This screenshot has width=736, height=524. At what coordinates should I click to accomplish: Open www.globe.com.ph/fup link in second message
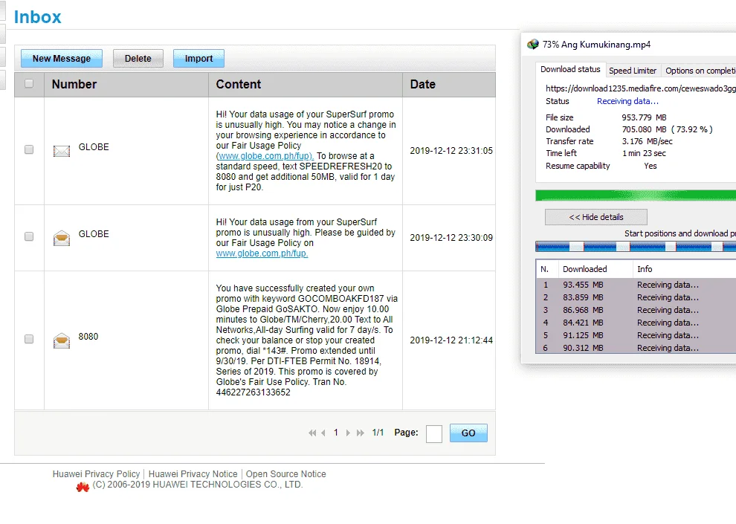(x=262, y=253)
